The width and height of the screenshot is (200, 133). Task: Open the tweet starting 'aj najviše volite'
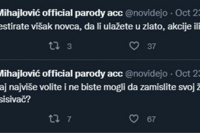pyautogui.click(x=78, y=87)
